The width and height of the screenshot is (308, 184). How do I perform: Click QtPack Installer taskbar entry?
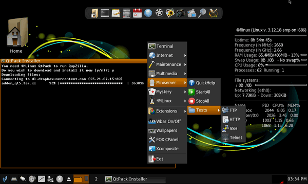135,179
